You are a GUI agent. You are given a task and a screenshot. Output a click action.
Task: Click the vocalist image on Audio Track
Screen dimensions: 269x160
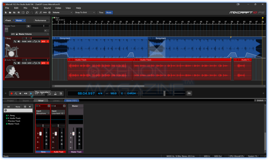pos(12,72)
